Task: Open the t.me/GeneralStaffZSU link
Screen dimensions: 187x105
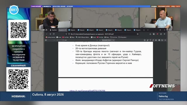Action: [x=87, y=91]
